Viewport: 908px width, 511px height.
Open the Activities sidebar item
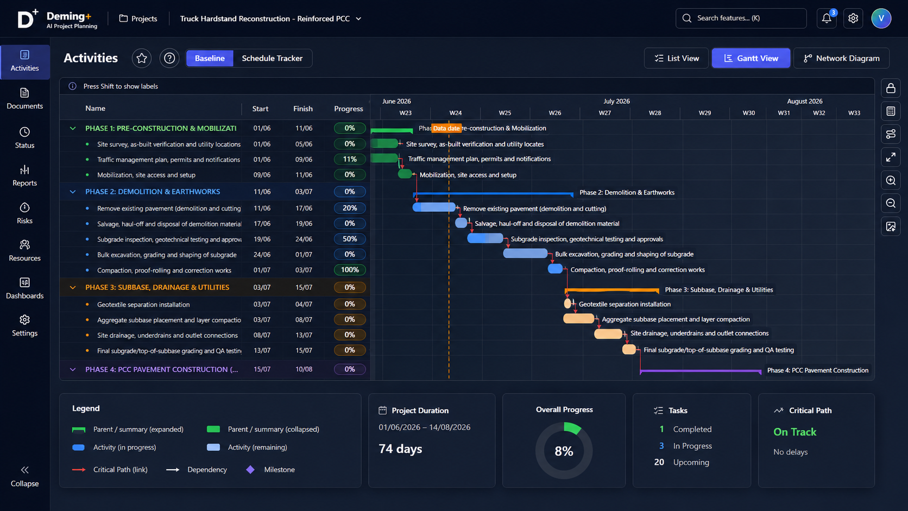point(25,61)
